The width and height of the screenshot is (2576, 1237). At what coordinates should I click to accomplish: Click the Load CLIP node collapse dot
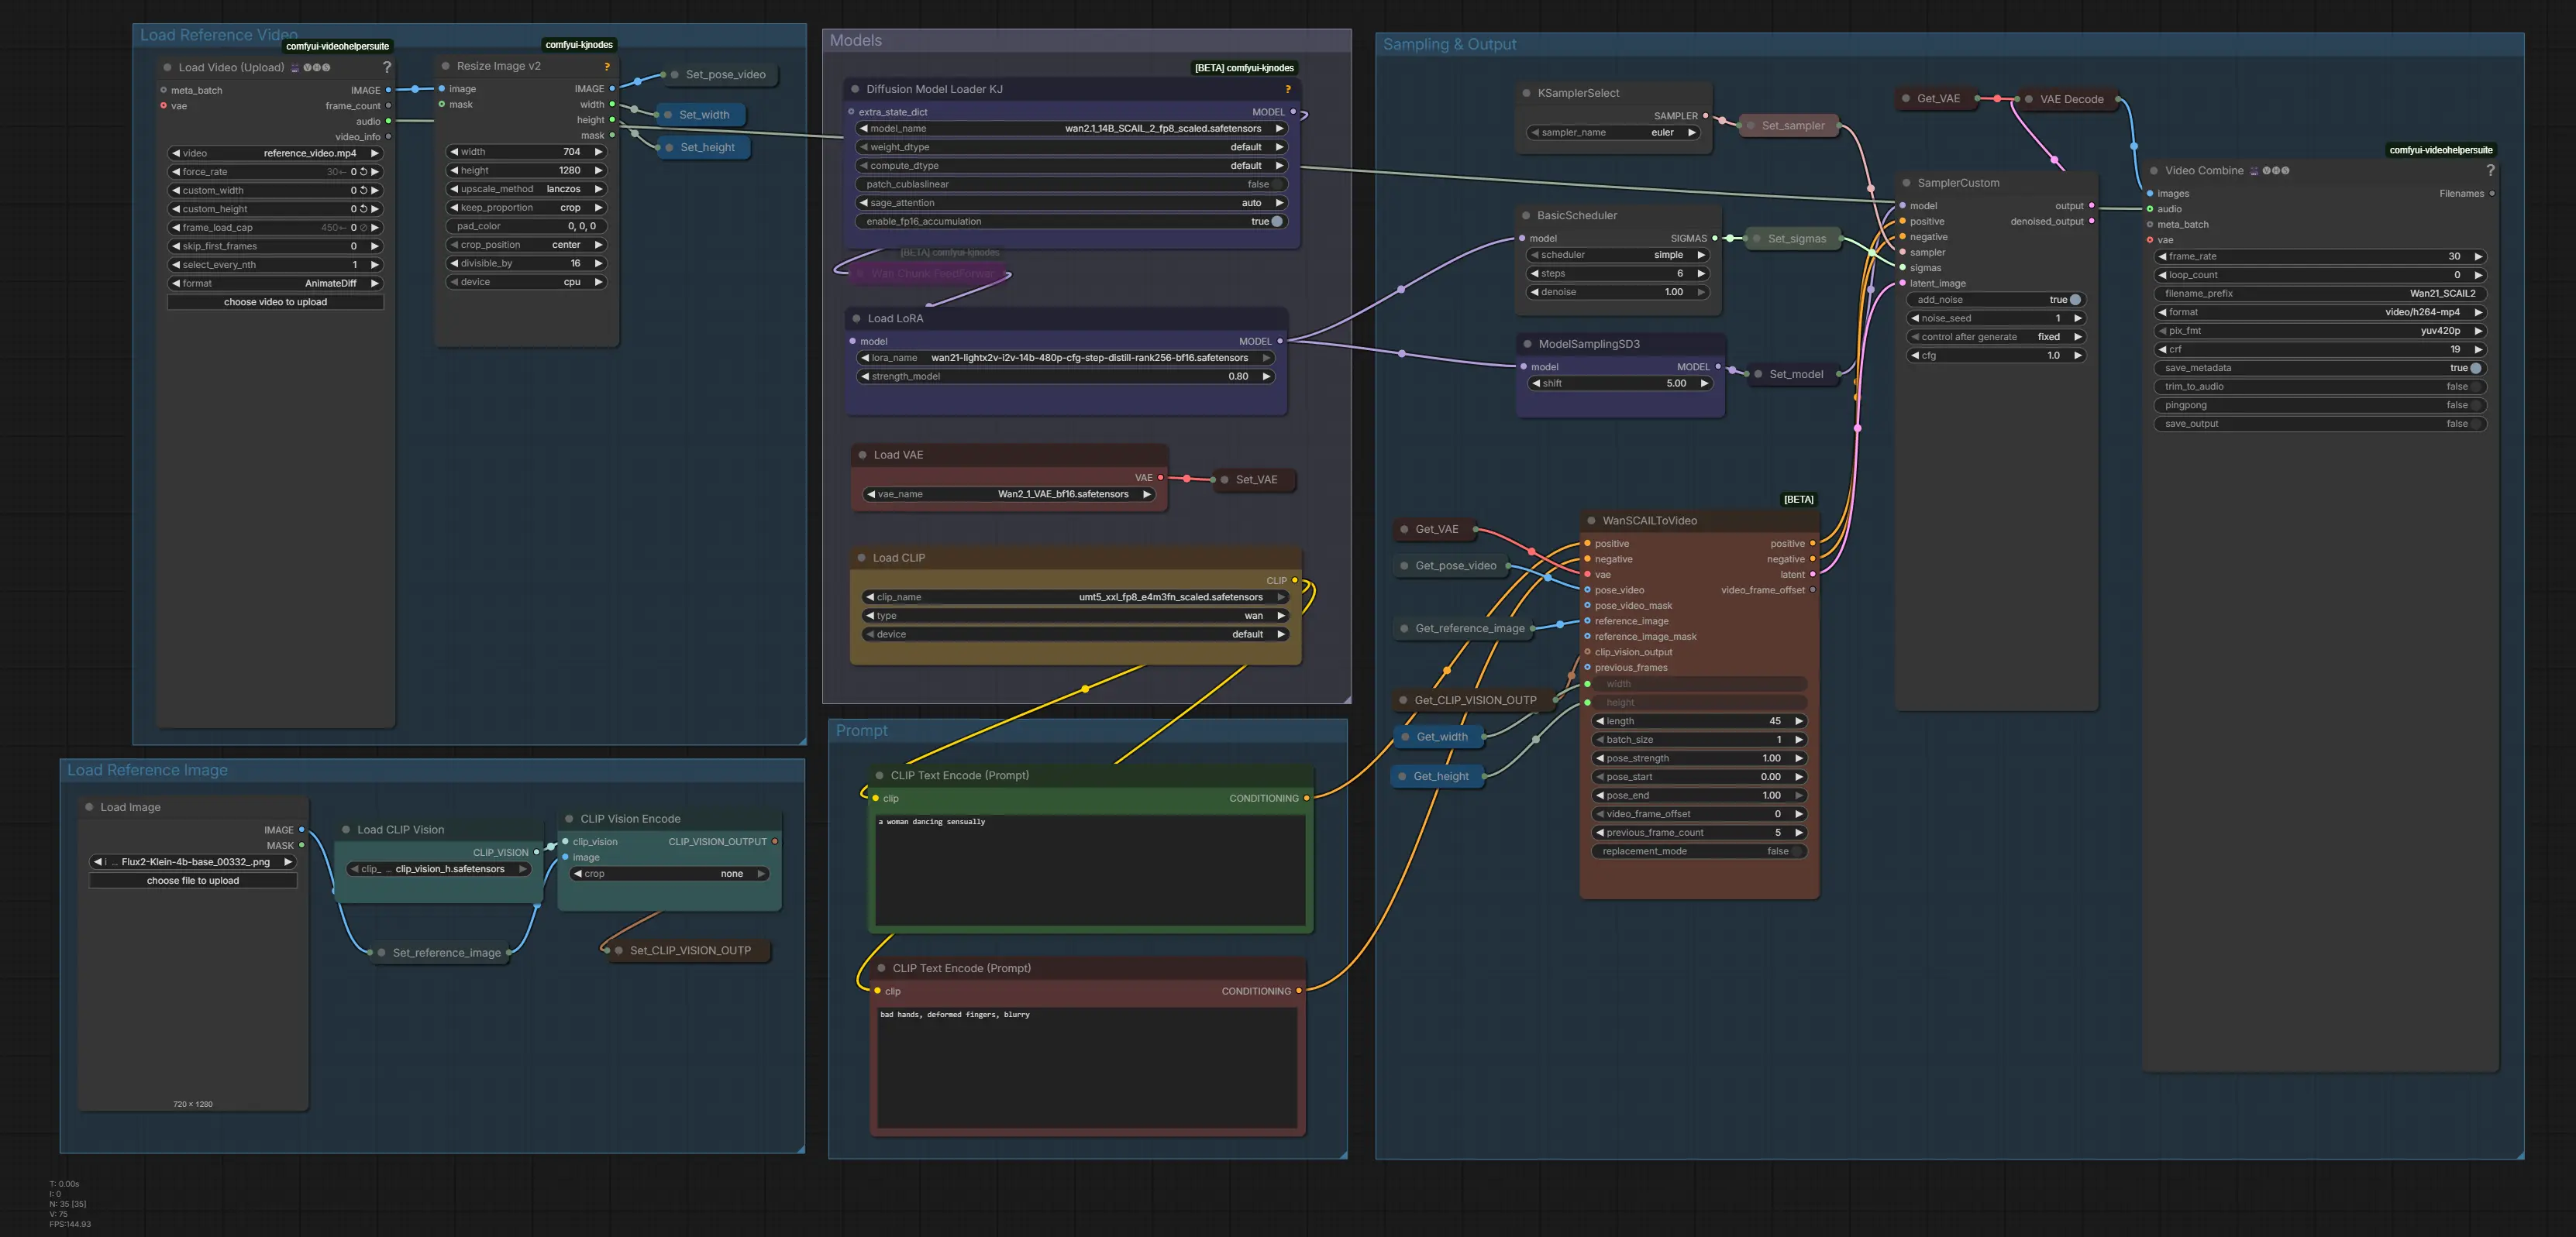point(861,558)
